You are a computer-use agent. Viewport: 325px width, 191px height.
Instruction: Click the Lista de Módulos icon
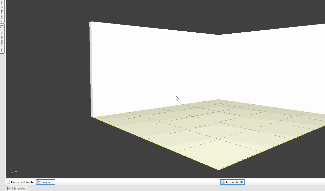[x=2, y=26]
